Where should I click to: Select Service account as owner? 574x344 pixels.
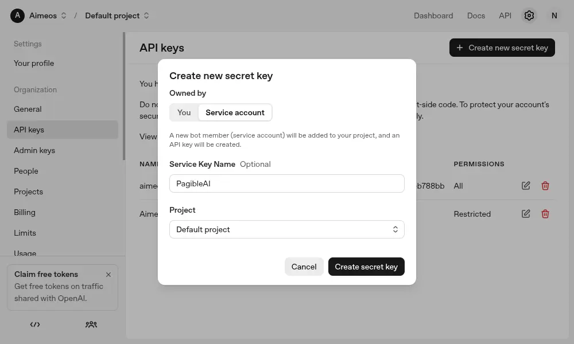(235, 112)
